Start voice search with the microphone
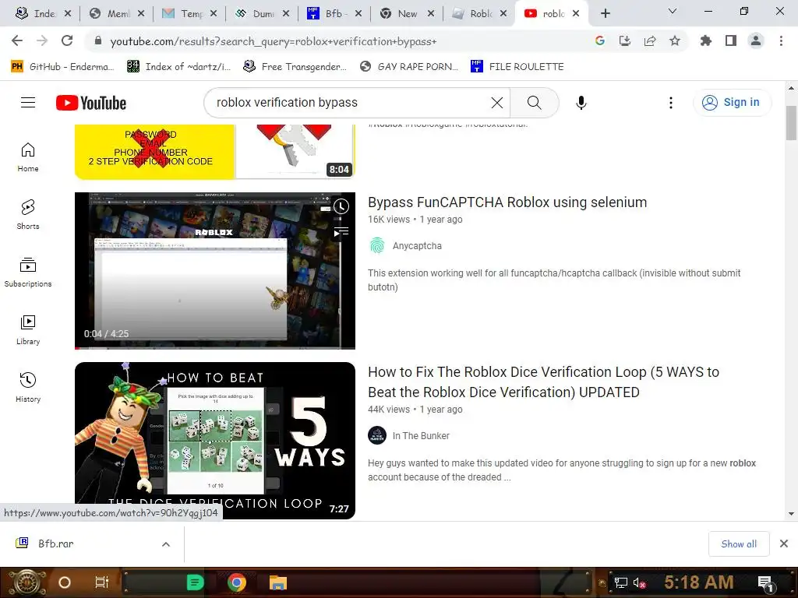This screenshot has height=598, width=798. pos(581,103)
